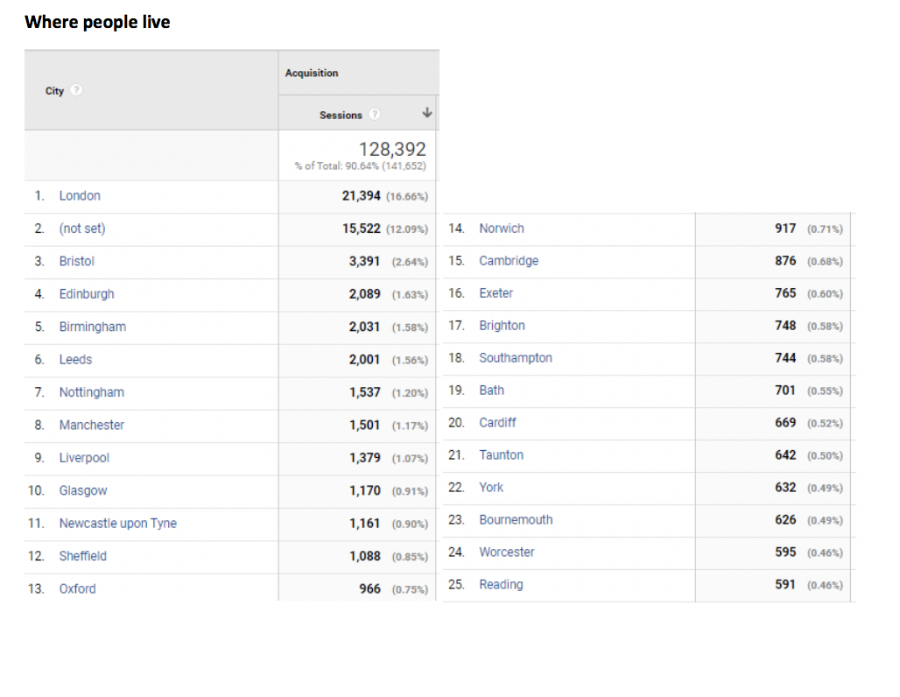Select the Reading city link
This screenshot has height=697, width=900.
tap(501, 585)
